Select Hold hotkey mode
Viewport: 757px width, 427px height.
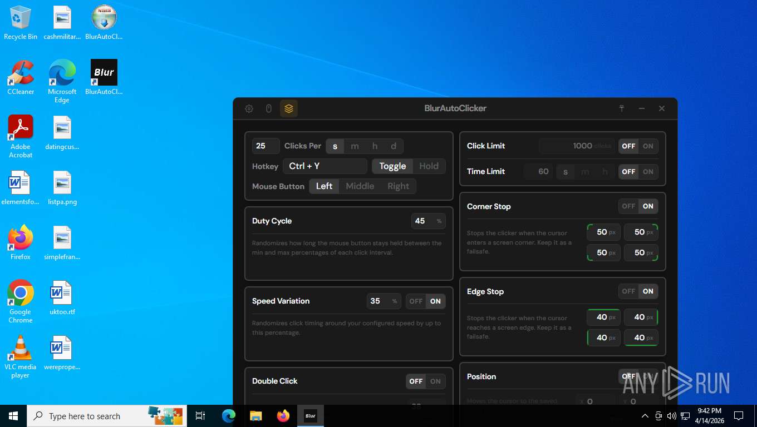(x=429, y=166)
